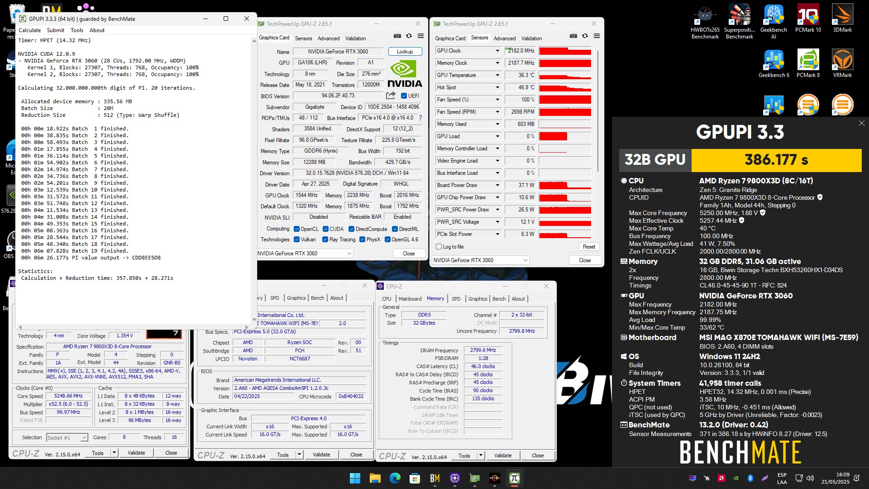869x489 pixels.
Task: Click Tools button in CPU-Z mainboard window
Action: [283, 455]
